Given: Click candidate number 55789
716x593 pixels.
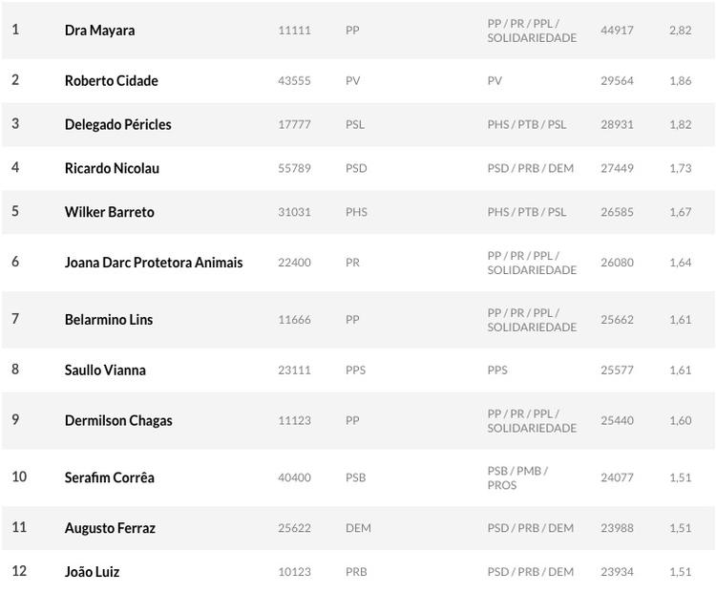Looking at the screenshot, I should [x=294, y=169].
